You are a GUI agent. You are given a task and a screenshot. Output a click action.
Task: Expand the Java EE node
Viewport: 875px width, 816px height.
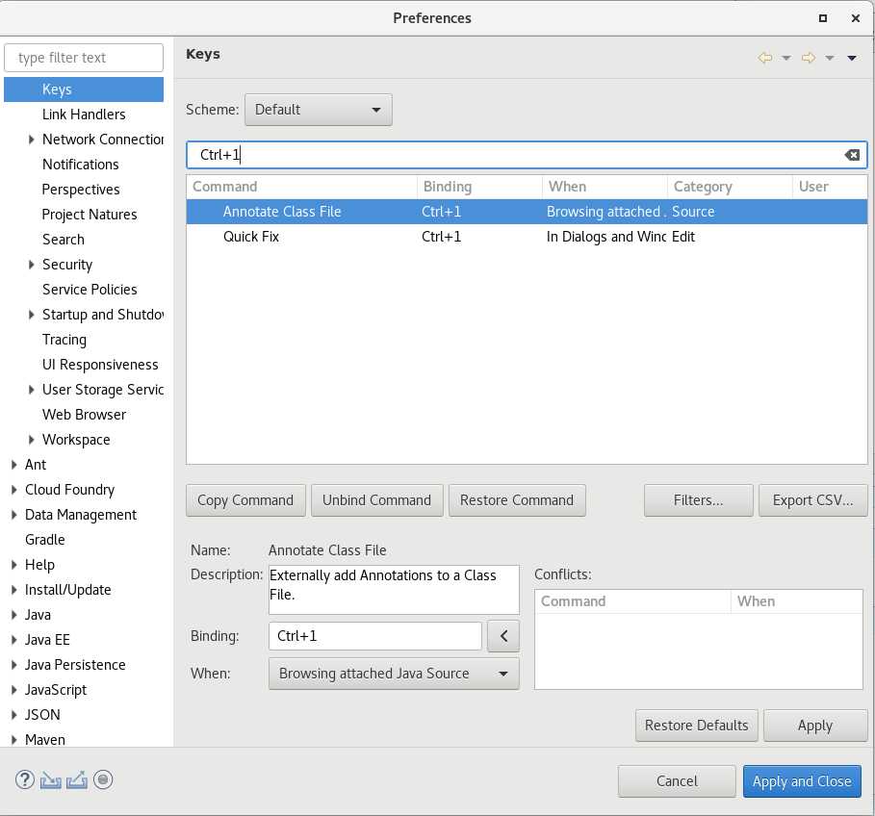pyautogui.click(x=13, y=640)
